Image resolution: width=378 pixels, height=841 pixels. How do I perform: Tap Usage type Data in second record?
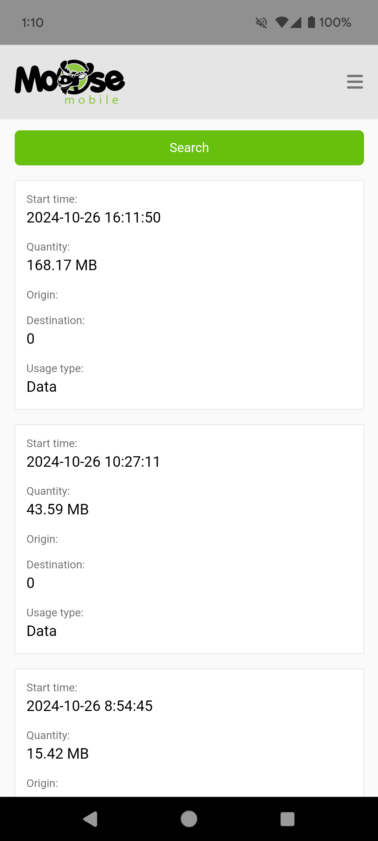click(42, 631)
